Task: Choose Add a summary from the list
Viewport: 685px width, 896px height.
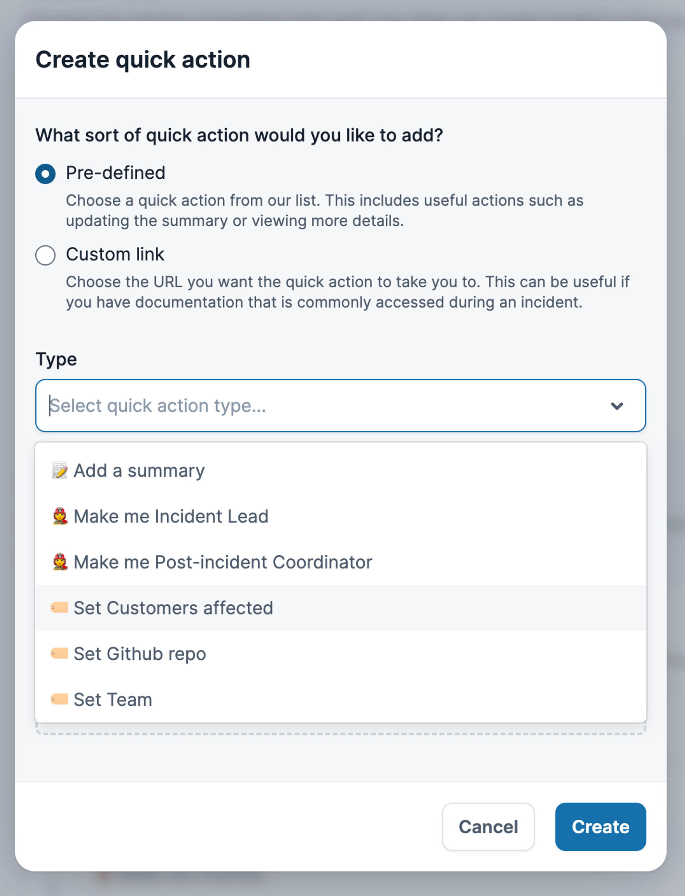Action: coord(139,471)
